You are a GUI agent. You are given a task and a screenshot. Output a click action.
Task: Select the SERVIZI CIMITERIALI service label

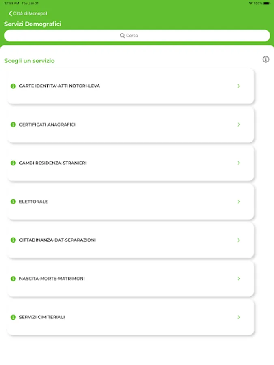pyautogui.click(x=42, y=317)
